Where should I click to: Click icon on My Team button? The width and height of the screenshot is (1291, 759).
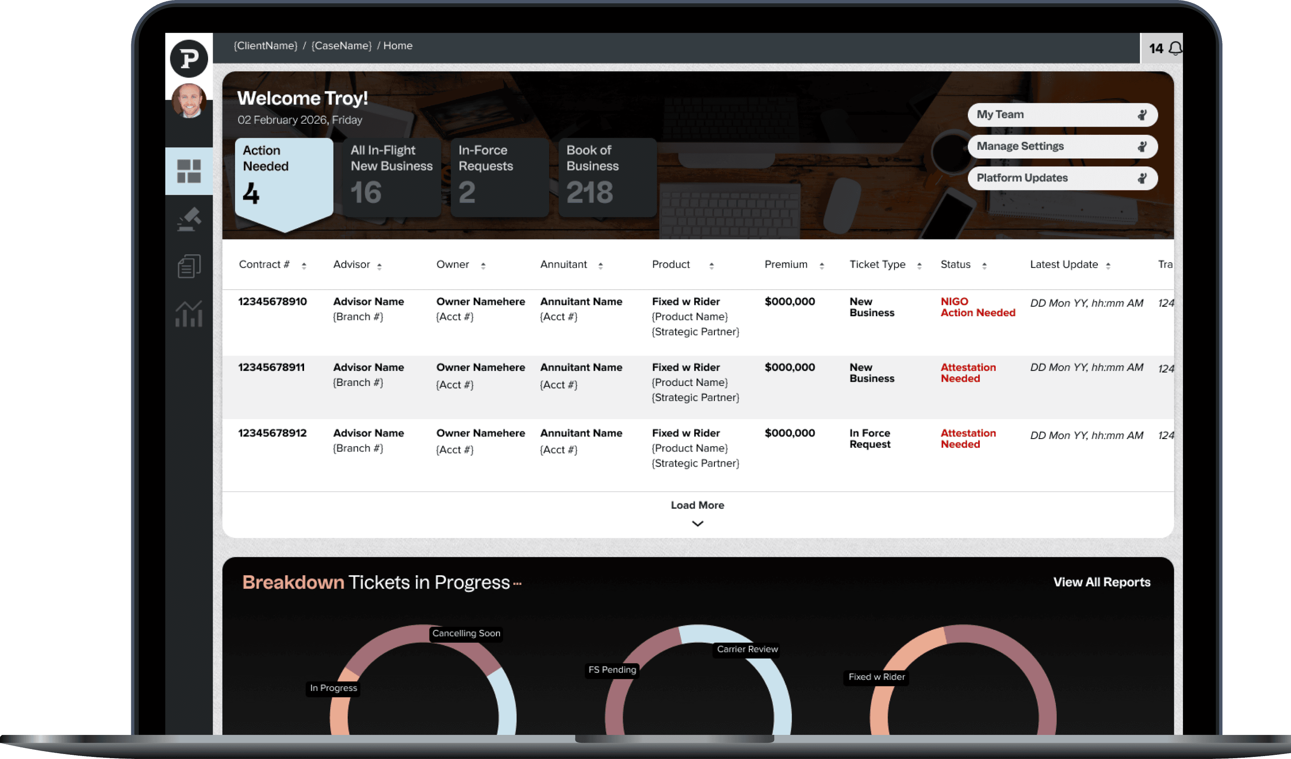pos(1142,115)
